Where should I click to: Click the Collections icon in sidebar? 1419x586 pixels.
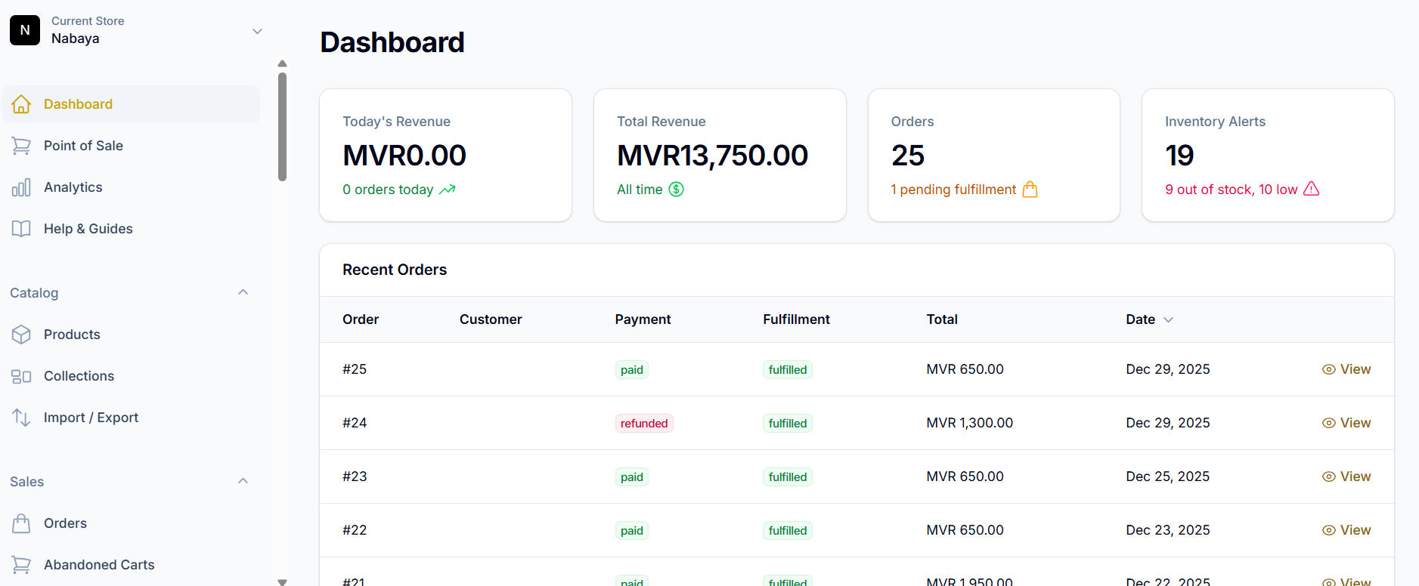coord(21,376)
